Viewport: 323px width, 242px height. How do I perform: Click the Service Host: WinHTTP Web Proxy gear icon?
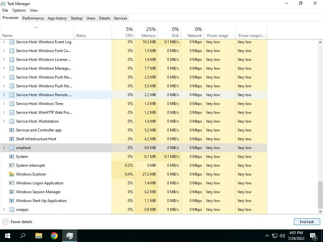coord(12,112)
